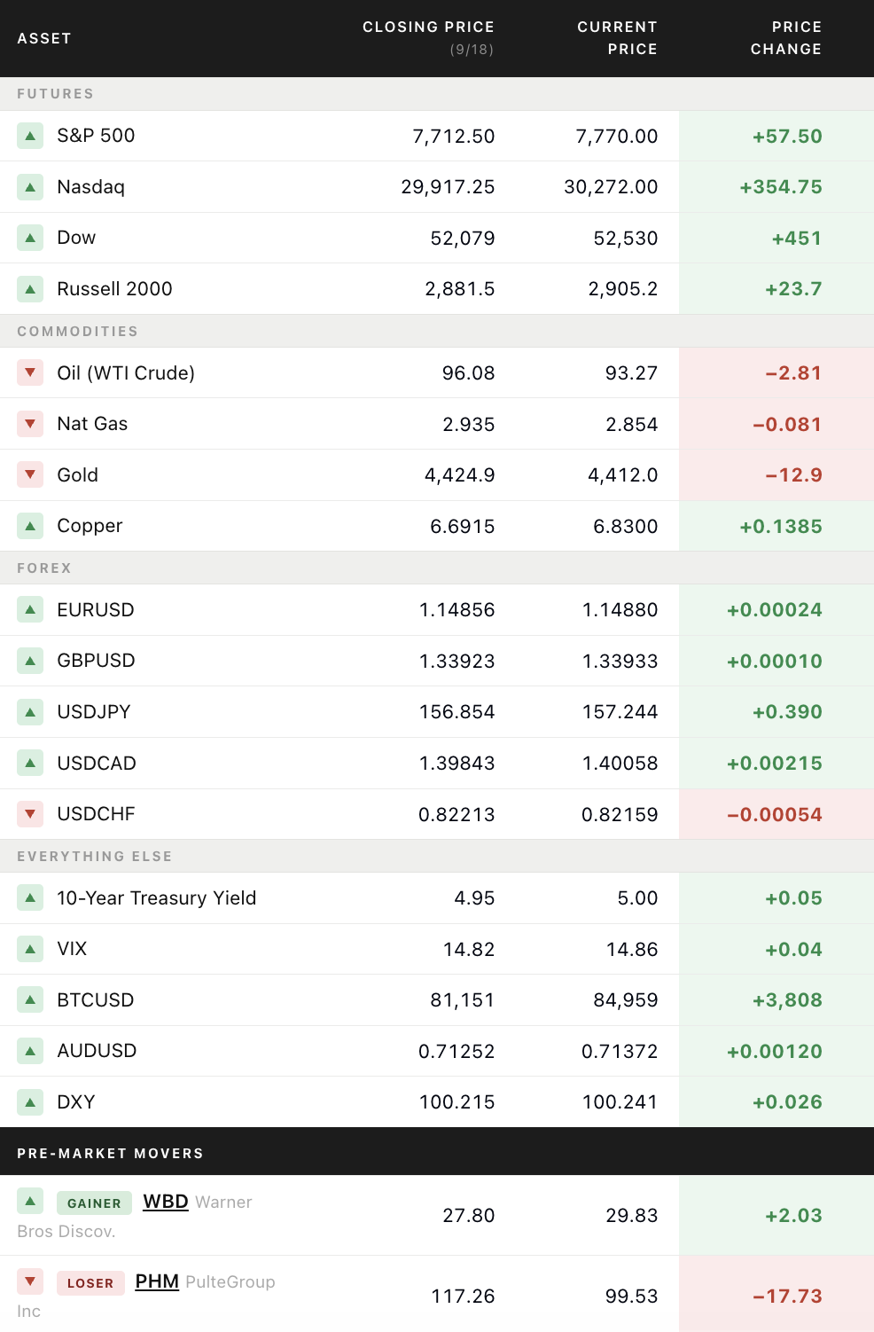Click the down arrow icon next to Gold
Image resolution: width=874 pixels, height=1332 pixels.
coord(30,474)
